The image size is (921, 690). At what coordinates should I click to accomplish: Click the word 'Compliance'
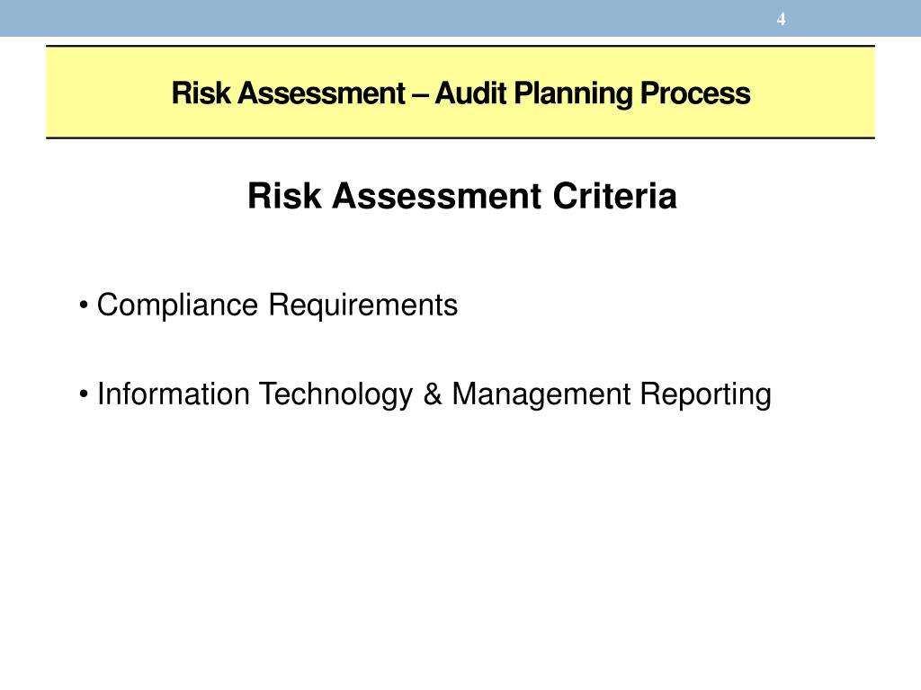[x=177, y=305]
